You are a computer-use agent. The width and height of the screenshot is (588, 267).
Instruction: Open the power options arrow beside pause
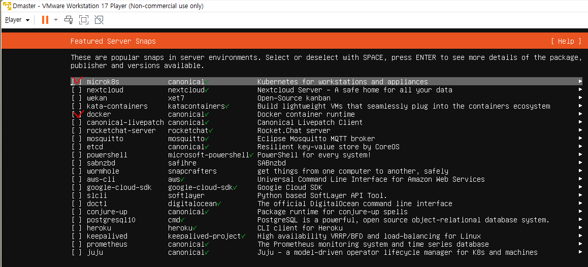click(56, 20)
